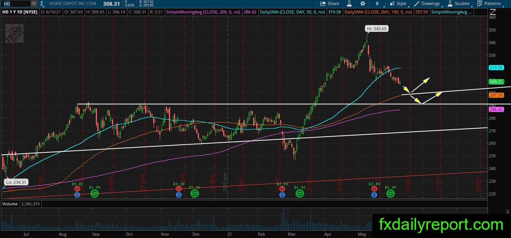
Task: Click the earnings phone icon labeled $4.02
Action: [x=77, y=189]
